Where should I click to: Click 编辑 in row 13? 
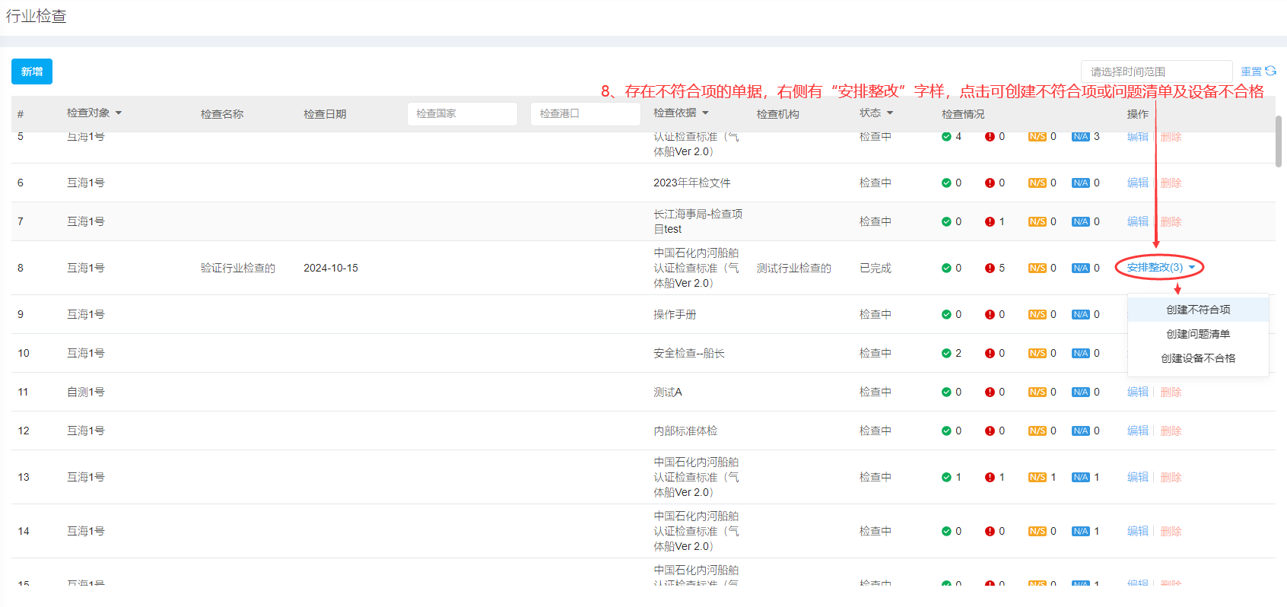pyautogui.click(x=1138, y=477)
